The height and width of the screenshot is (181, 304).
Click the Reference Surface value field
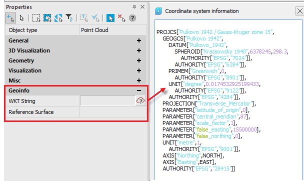113,112
